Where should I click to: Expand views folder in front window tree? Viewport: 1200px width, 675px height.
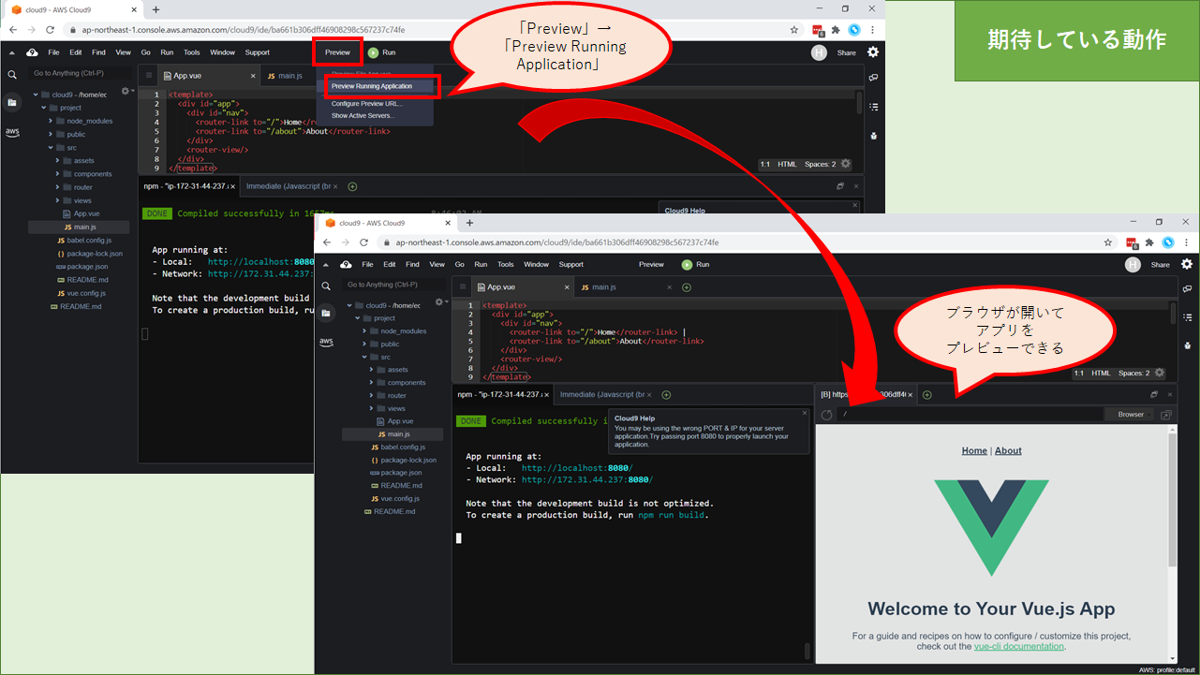(x=372, y=408)
